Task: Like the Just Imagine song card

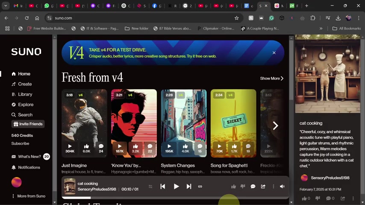Action: point(86,148)
